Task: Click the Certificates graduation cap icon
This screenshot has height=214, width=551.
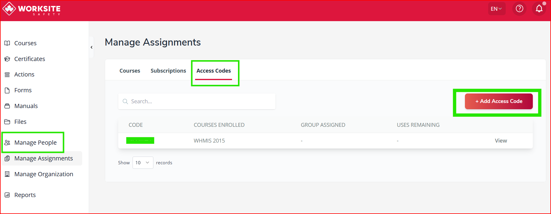Action: tap(7, 59)
